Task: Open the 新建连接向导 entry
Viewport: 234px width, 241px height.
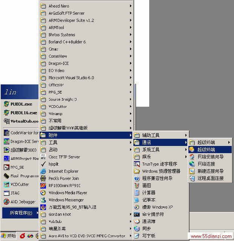Action: (210, 171)
